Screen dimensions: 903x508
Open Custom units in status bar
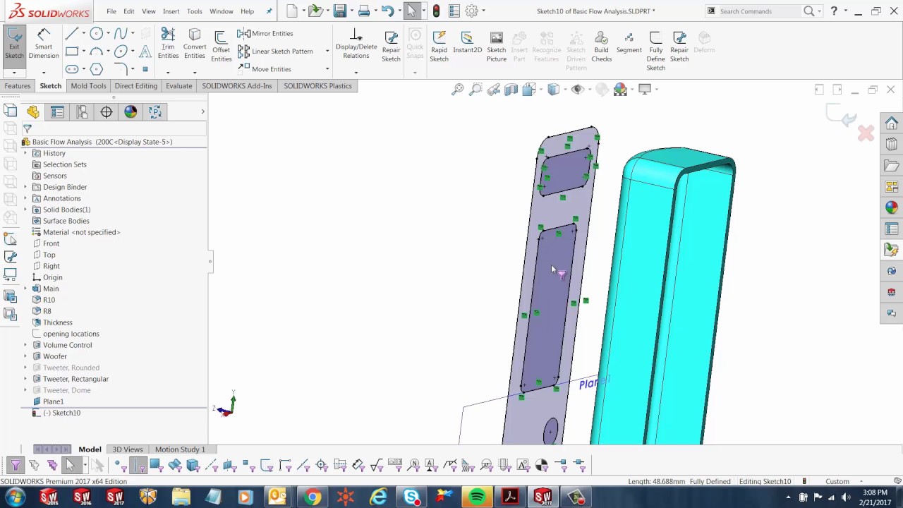pos(837,481)
